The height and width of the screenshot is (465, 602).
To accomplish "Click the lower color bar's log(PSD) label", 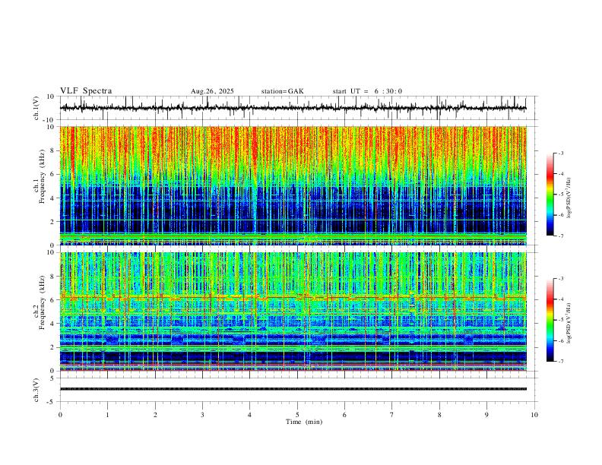I will pos(569,323).
